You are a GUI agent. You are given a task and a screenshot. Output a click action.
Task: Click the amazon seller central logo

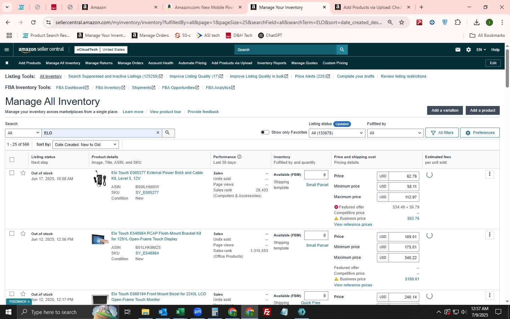[x=41, y=50]
